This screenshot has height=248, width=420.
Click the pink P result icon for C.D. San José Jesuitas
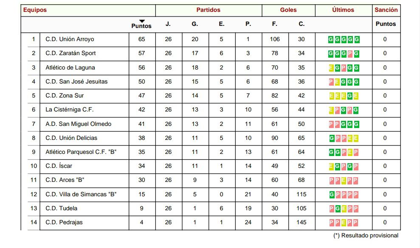tap(331, 82)
